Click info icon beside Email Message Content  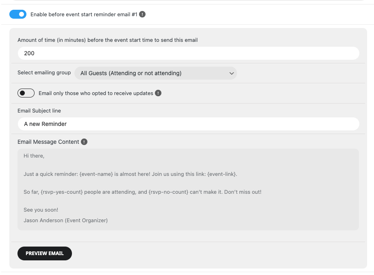click(x=84, y=142)
